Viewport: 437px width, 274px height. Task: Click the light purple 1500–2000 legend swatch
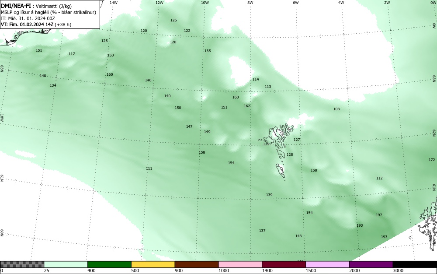click(x=327, y=264)
